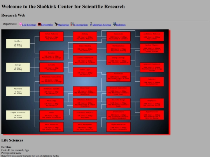Pick the Phytoremediation research box
This screenshot has width=210, height=157.
(118, 127)
